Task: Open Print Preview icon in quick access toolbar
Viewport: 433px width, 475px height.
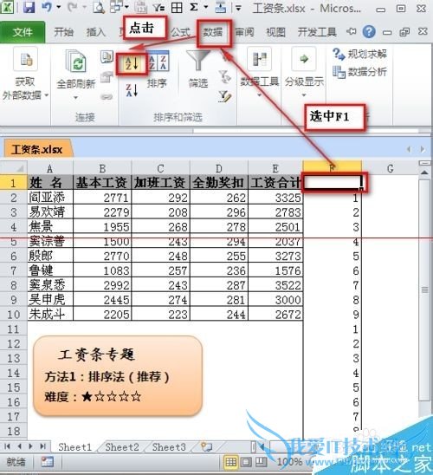Action: pos(99,8)
